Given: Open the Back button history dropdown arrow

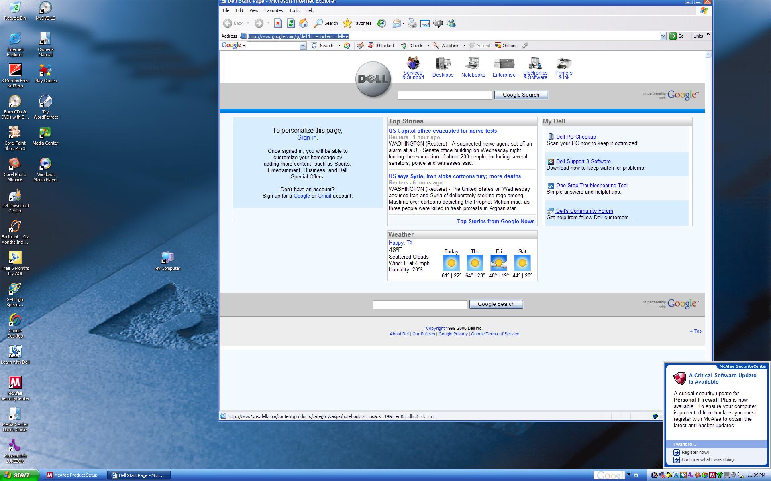Looking at the screenshot, I should click(x=248, y=23).
